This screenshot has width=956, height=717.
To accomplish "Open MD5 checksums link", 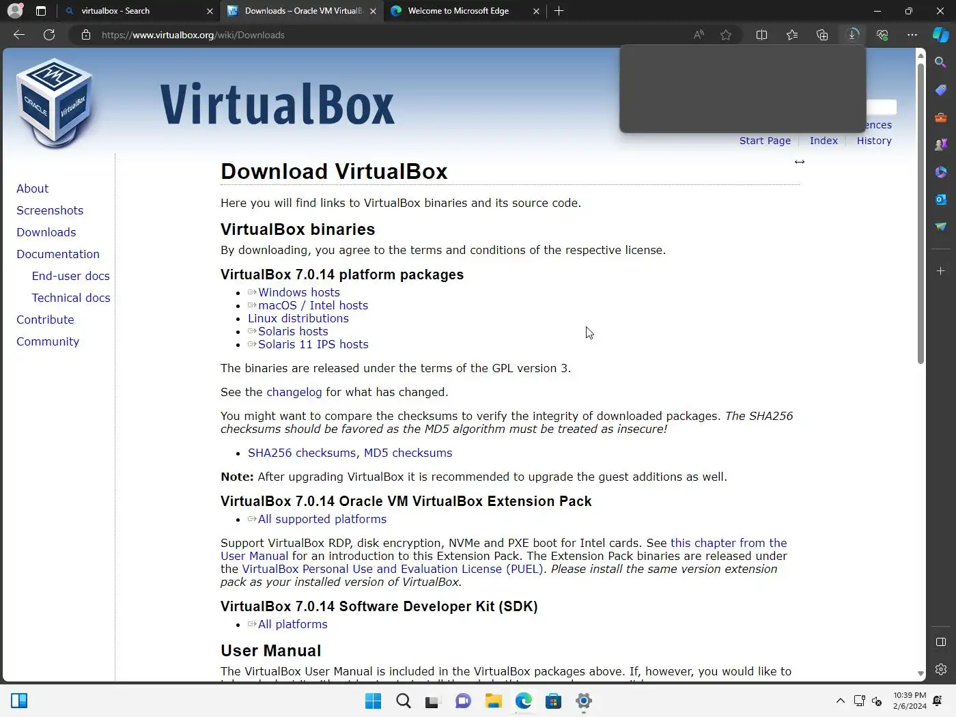I will (x=408, y=453).
